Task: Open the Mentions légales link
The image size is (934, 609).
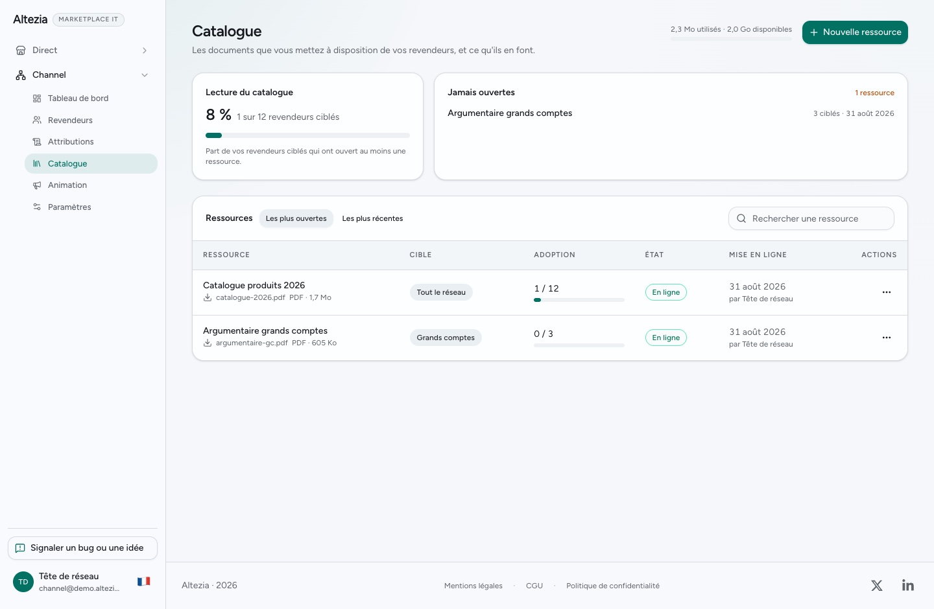Action: (x=473, y=586)
